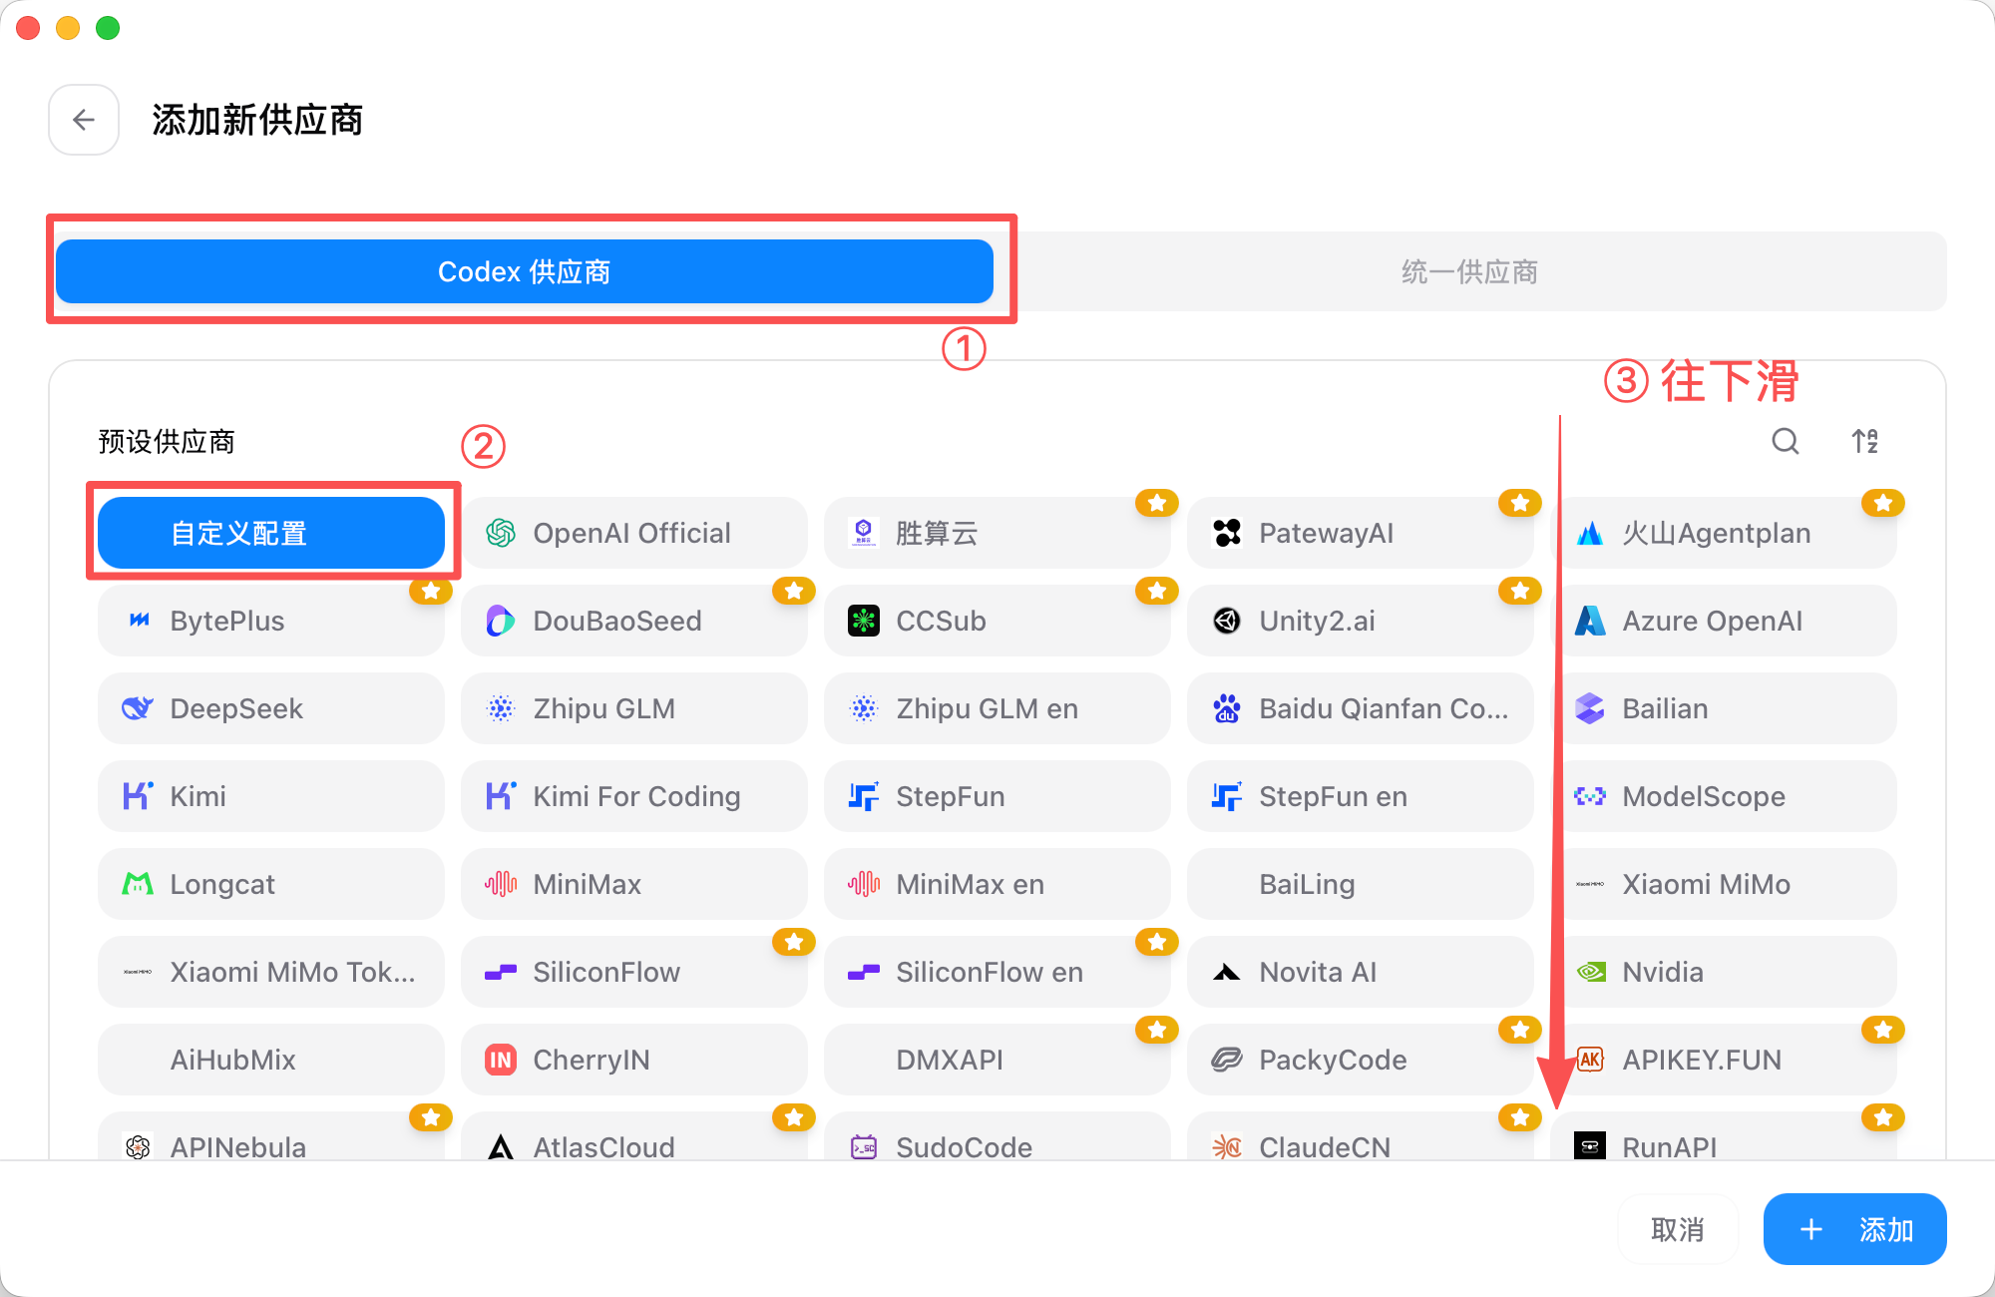1995x1297 pixels.
Task: Pick the AtlasCloud provider
Action: 634,1137
